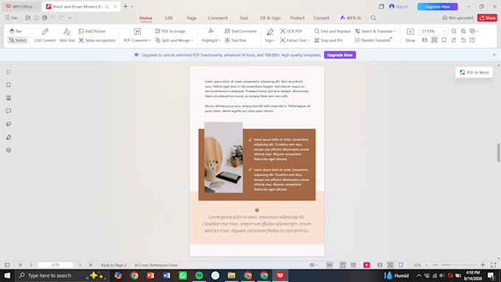This screenshot has height=282, width=501.
Task: Click the print icon in quick access
Action: click(x=44, y=18)
